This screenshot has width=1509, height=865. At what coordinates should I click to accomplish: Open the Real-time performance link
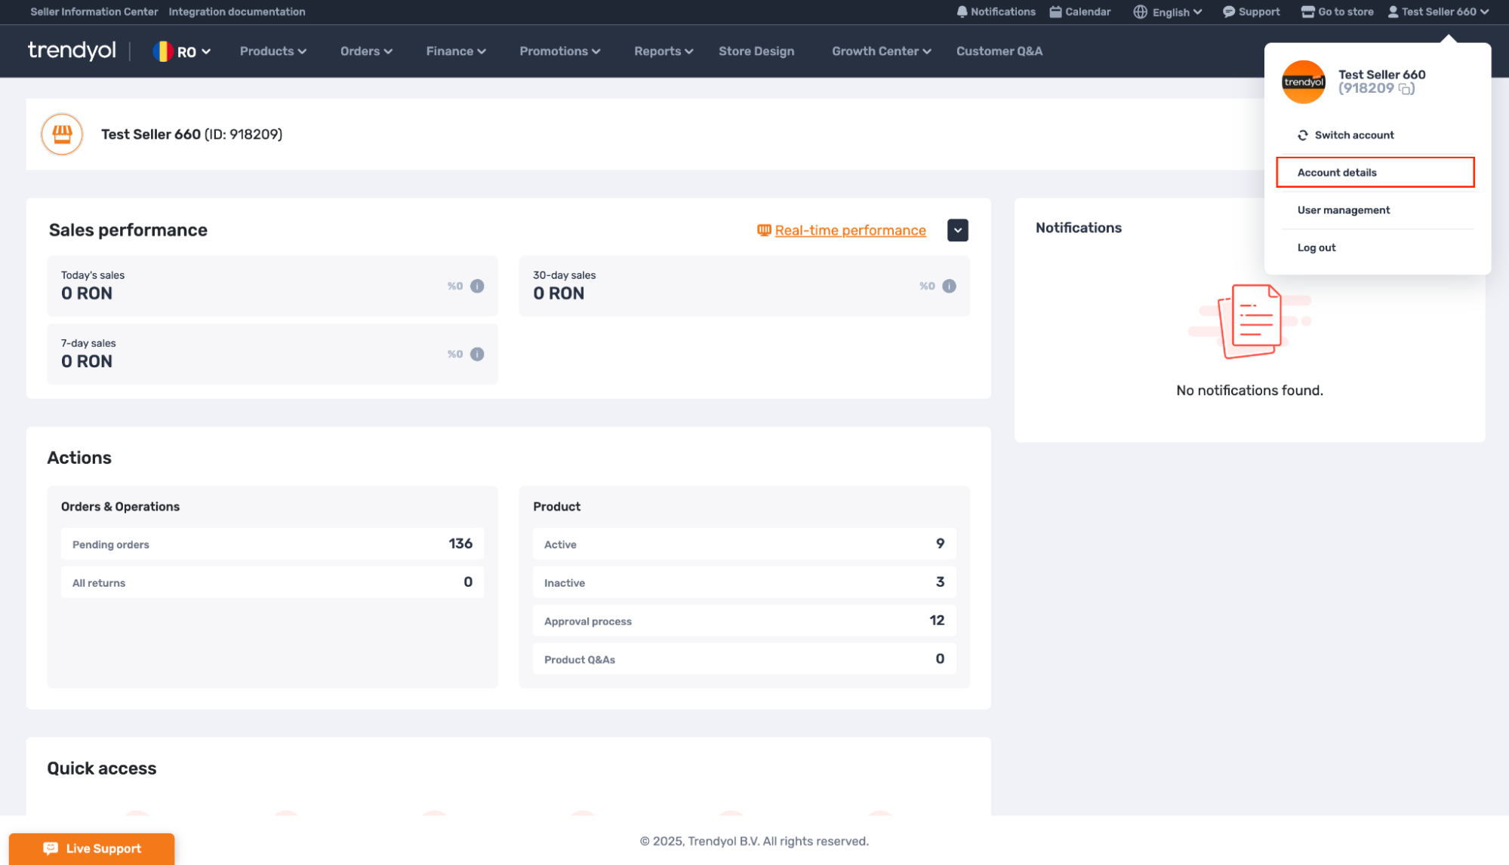850,230
